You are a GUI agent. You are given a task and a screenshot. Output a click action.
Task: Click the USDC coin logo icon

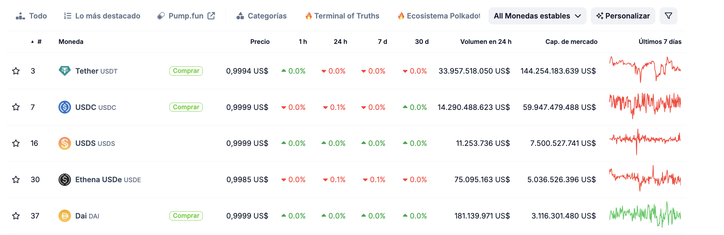pos(64,107)
